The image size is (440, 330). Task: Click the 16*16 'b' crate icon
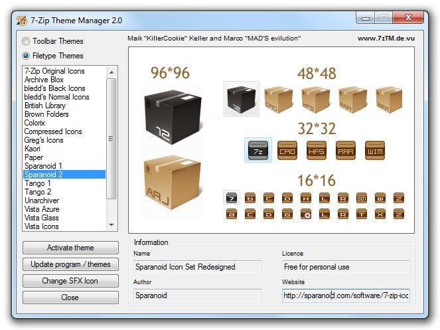click(250, 198)
